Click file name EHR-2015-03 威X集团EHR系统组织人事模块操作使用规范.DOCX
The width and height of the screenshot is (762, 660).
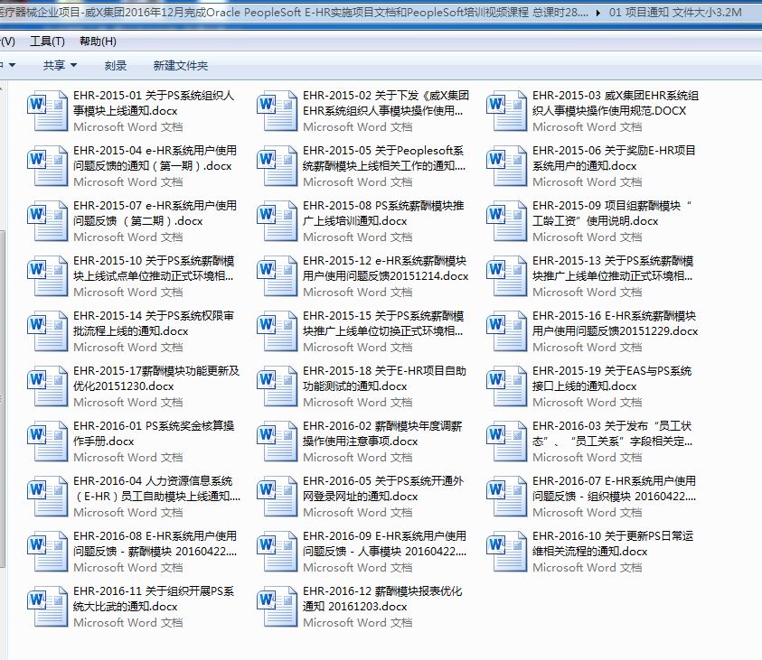[616, 103]
